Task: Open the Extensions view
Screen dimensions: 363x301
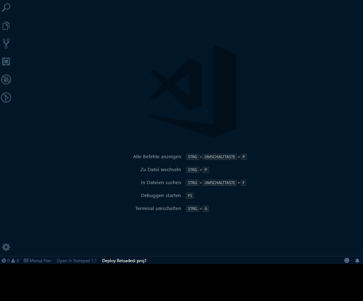Action: click(x=6, y=61)
